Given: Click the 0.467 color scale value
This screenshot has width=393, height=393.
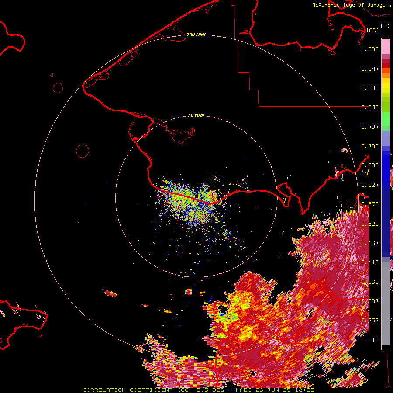Looking at the screenshot, I should [x=370, y=243].
